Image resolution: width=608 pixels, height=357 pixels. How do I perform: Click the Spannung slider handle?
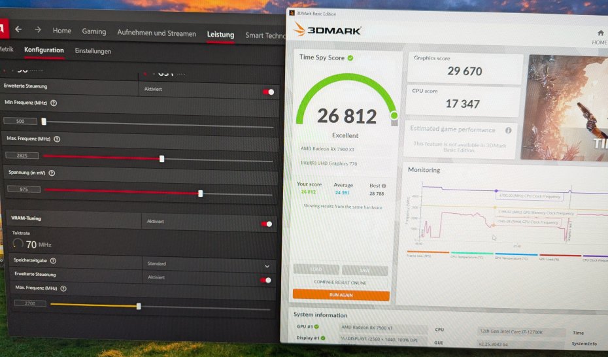pos(201,193)
